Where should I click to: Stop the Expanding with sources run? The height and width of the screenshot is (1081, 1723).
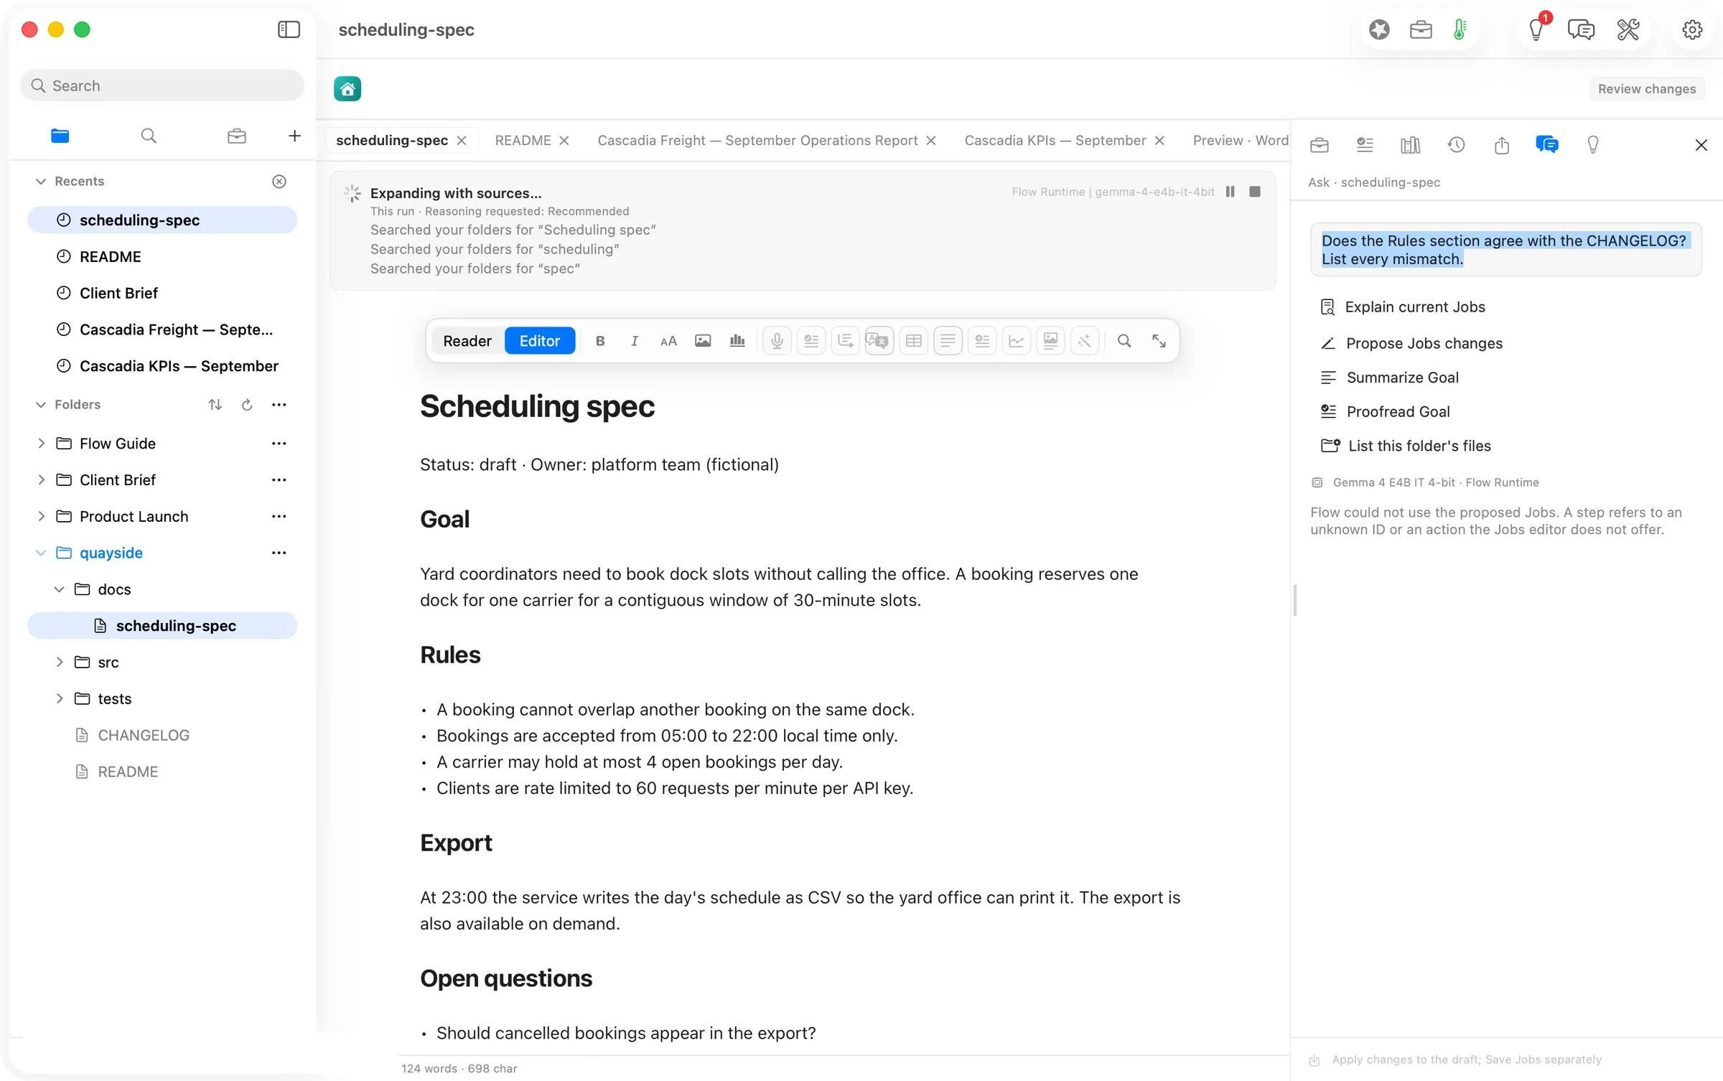click(1255, 192)
